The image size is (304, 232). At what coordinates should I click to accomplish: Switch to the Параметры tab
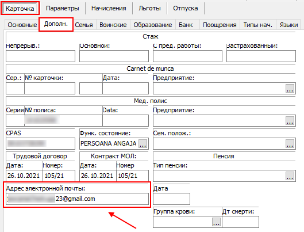tap(63, 9)
